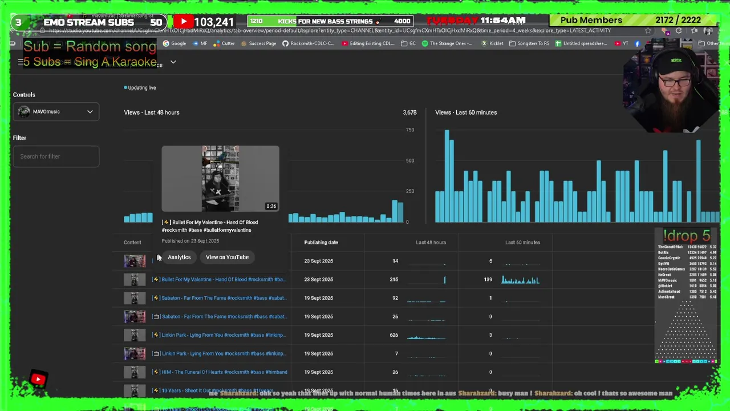Screen dimensions: 730x411
Task: Click the Views Last 48 hours chart title
Action: (152, 112)
